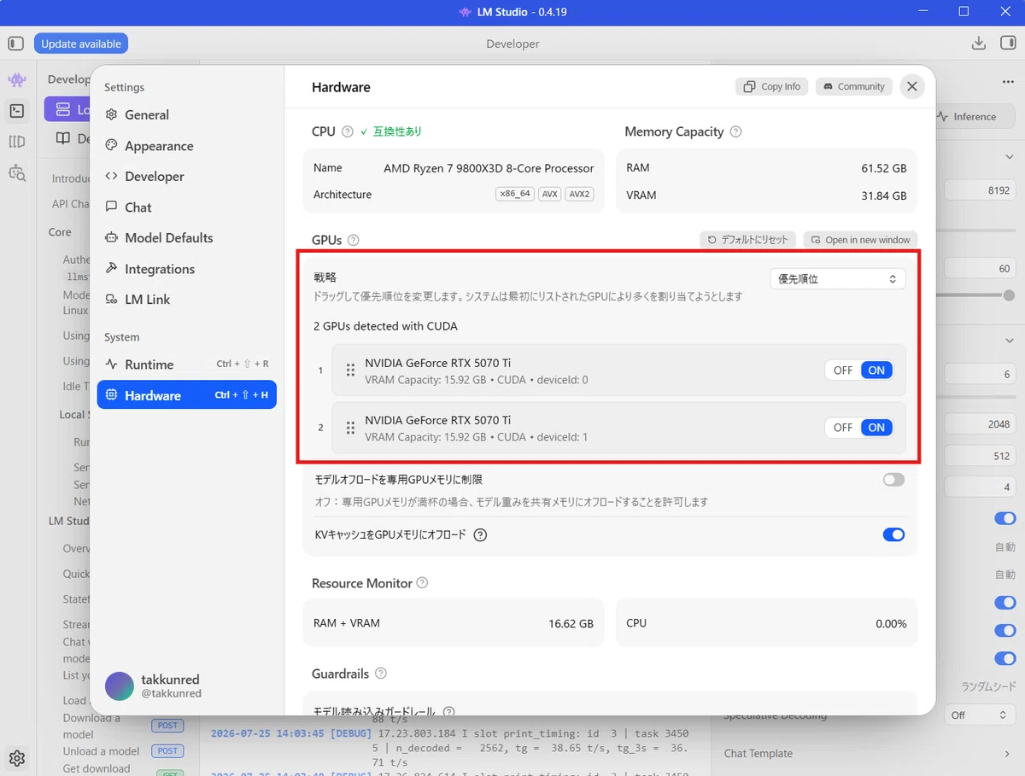Close the Settings dialog with X

point(912,86)
